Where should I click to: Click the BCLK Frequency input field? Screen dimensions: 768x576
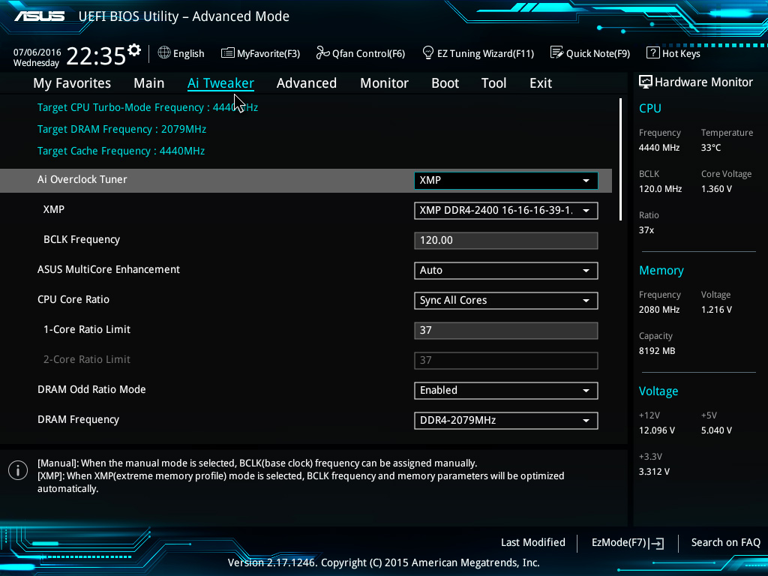click(x=505, y=241)
